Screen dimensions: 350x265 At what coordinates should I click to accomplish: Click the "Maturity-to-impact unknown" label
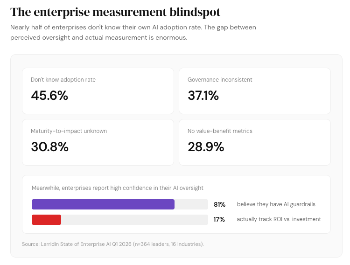pyautogui.click(x=69, y=131)
